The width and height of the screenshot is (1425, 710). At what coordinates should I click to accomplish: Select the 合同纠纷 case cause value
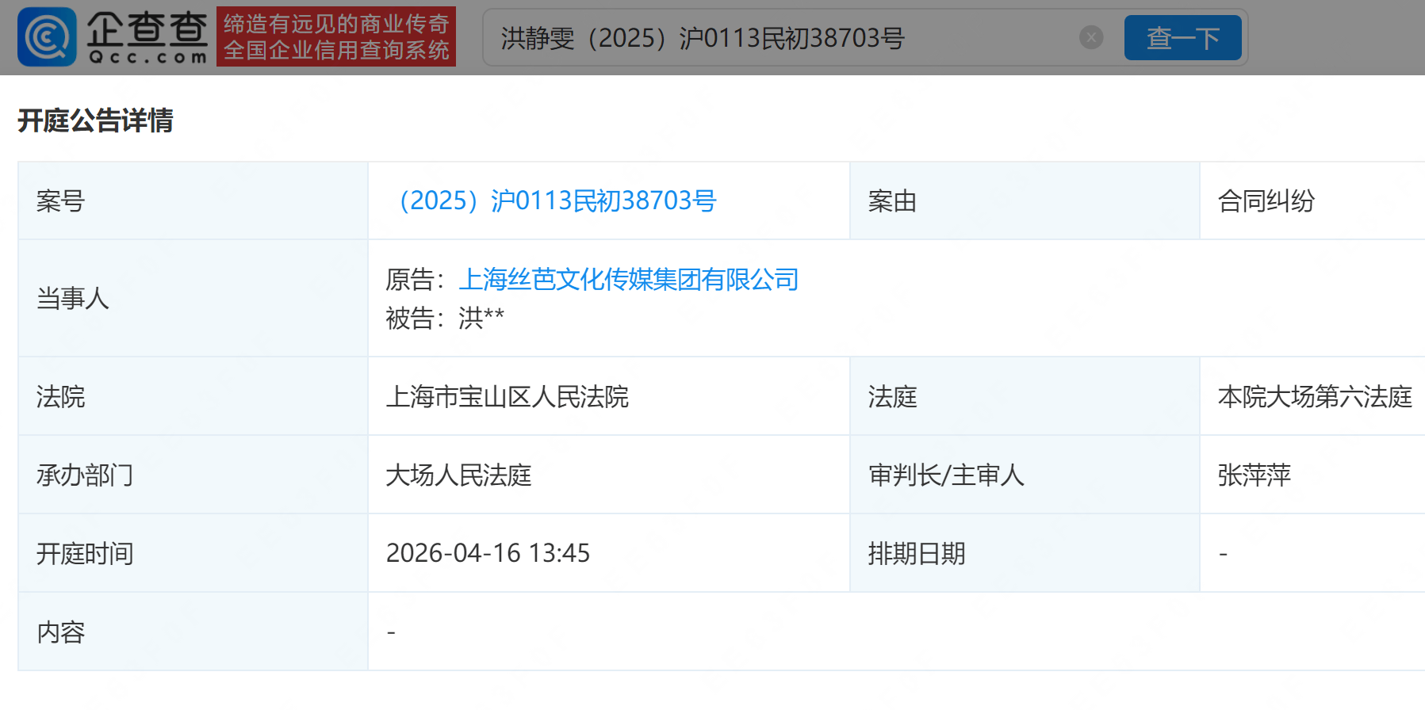(x=1266, y=201)
